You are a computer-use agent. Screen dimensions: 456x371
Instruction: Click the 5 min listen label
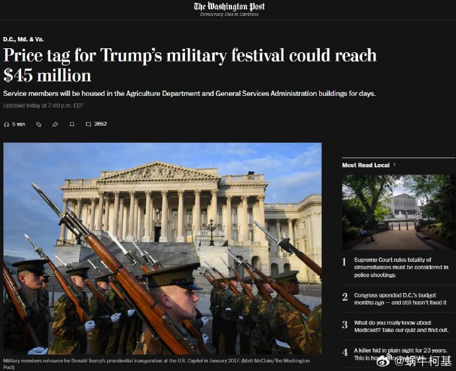coord(19,124)
